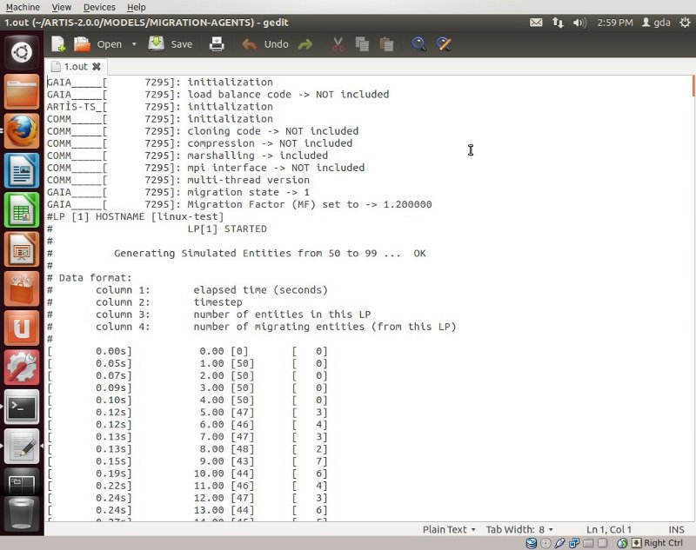Open the Plain Text language dropdown
The width and height of the screenshot is (696, 550).
pyautogui.click(x=449, y=529)
